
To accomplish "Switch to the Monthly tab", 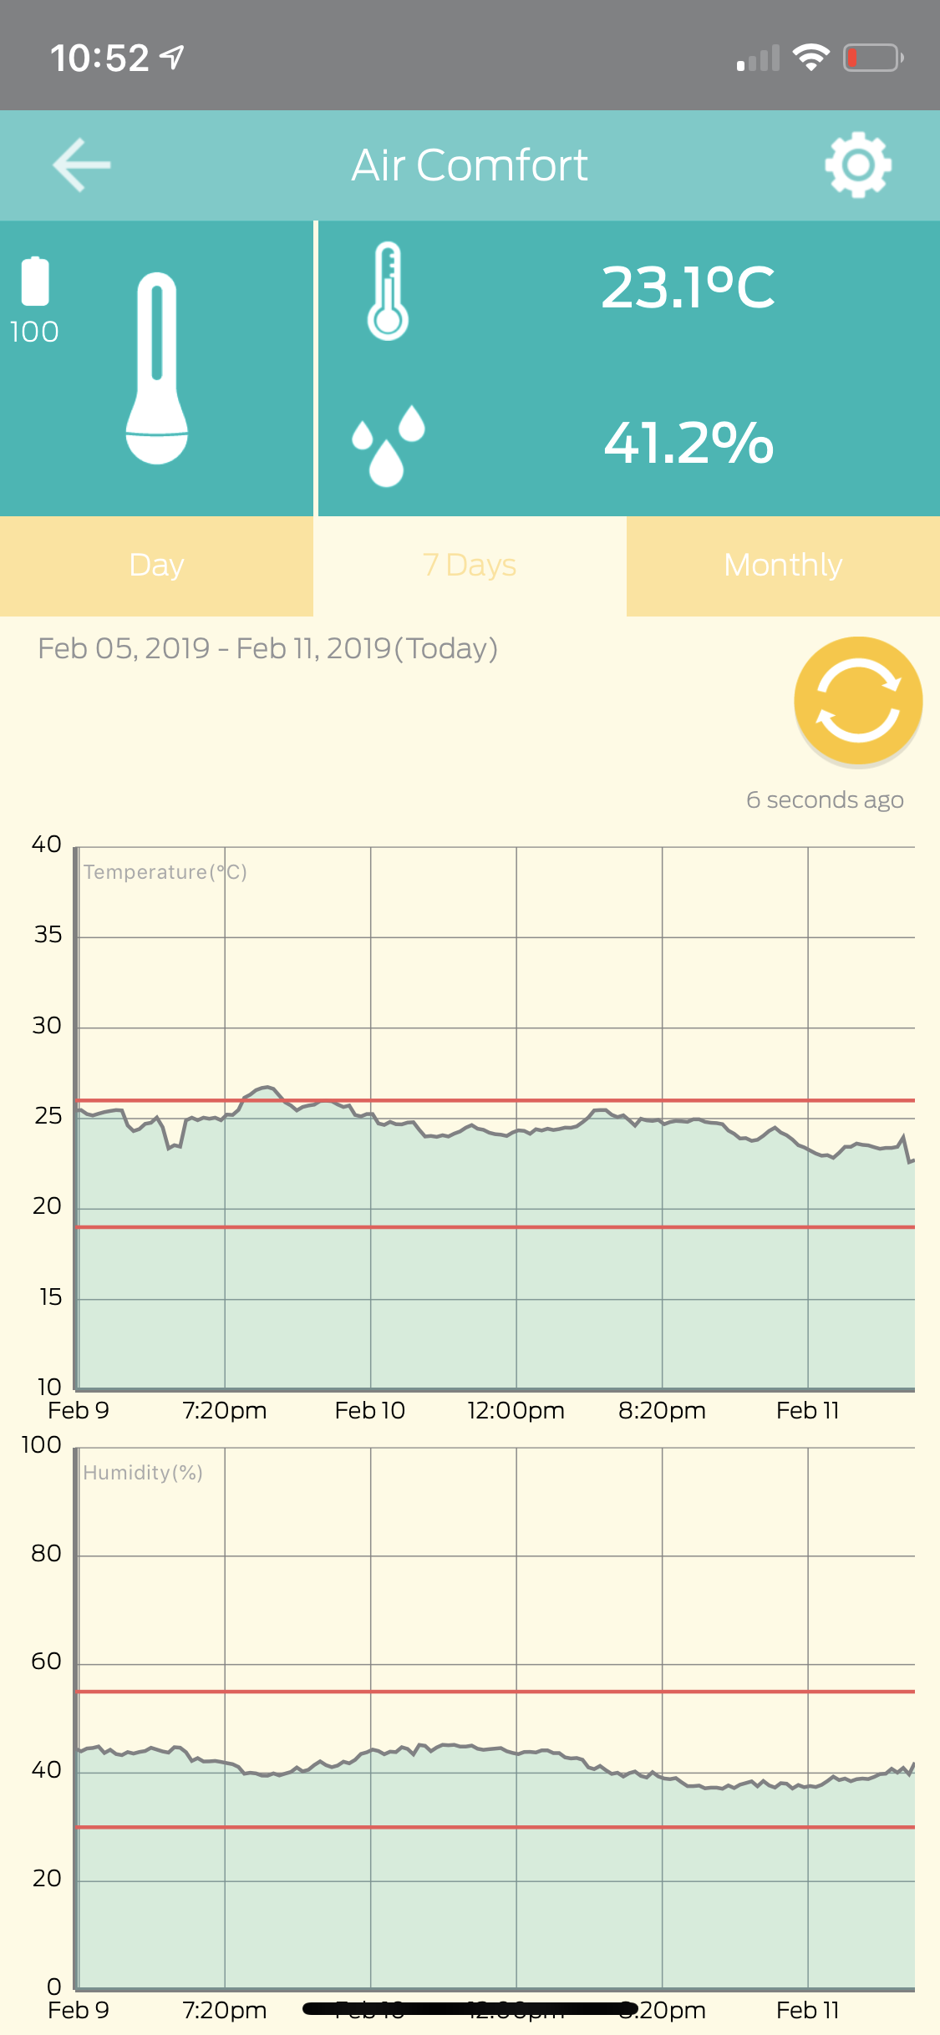I will point(783,566).
